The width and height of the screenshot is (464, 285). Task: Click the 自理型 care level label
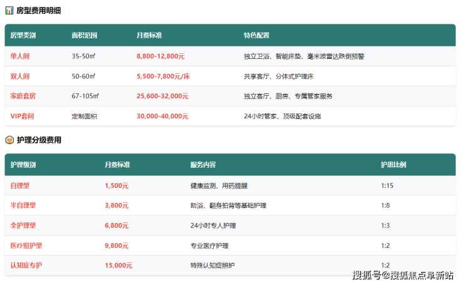coord(20,186)
